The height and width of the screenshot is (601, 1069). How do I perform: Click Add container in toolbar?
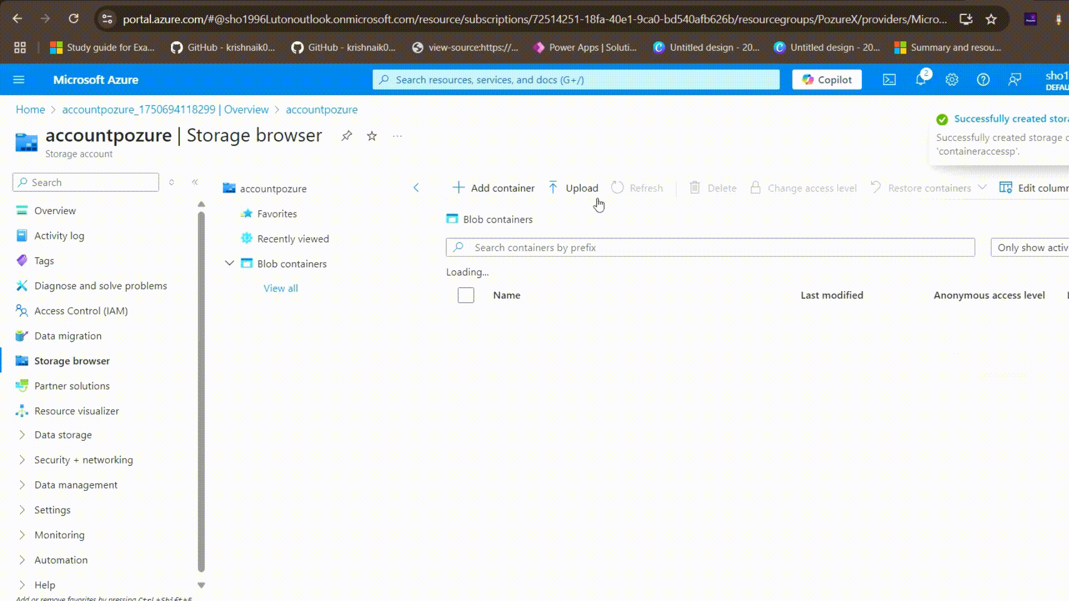(x=493, y=188)
